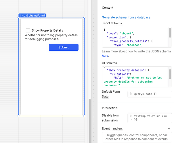Click the top-right resize handle of the form

pos(84,18)
